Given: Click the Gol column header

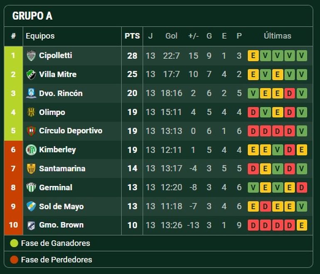Looking at the screenshot, I should click(x=171, y=36).
